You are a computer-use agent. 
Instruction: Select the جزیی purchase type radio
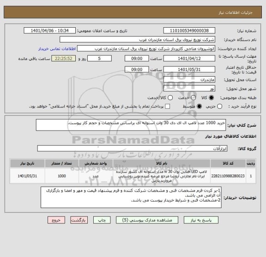[220, 106]
